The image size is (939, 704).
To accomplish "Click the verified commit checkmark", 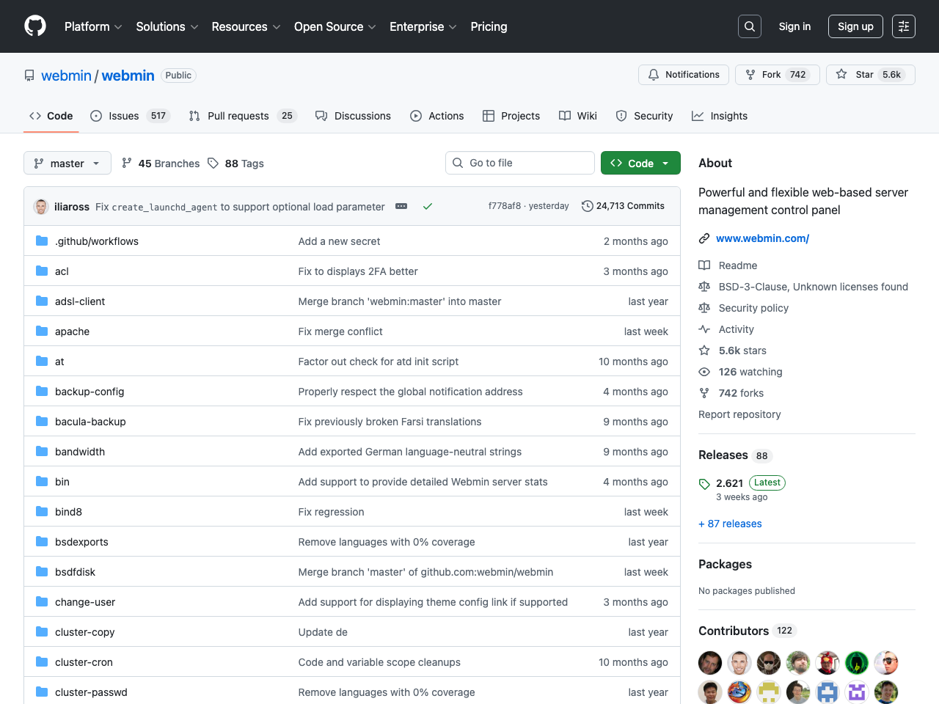I will click(x=428, y=206).
